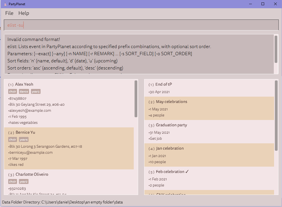
Task: Click the Data Folder Directory status bar
Action: click(62, 202)
